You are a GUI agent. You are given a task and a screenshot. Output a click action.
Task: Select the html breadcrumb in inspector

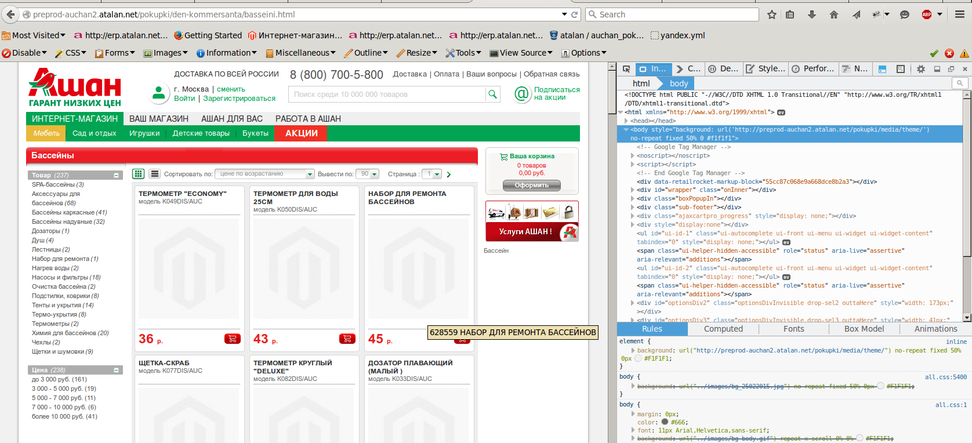point(641,83)
